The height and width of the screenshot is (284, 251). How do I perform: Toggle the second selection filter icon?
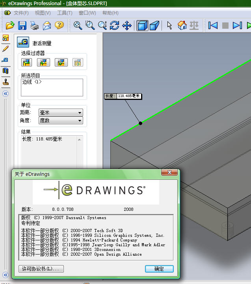[44, 63]
